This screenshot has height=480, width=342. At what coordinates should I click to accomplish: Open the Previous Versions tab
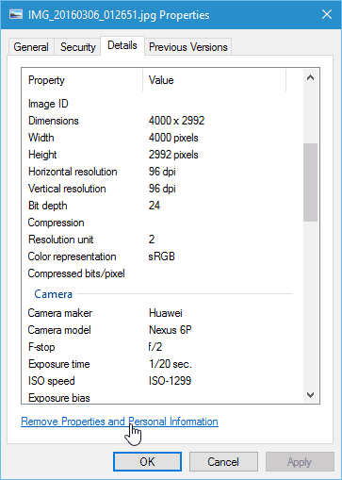pyautogui.click(x=188, y=47)
